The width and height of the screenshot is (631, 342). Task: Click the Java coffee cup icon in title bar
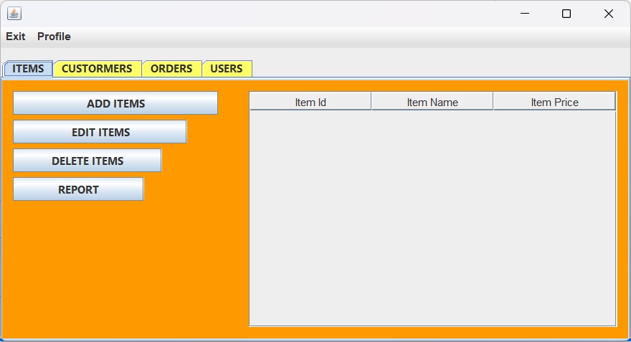(x=14, y=14)
